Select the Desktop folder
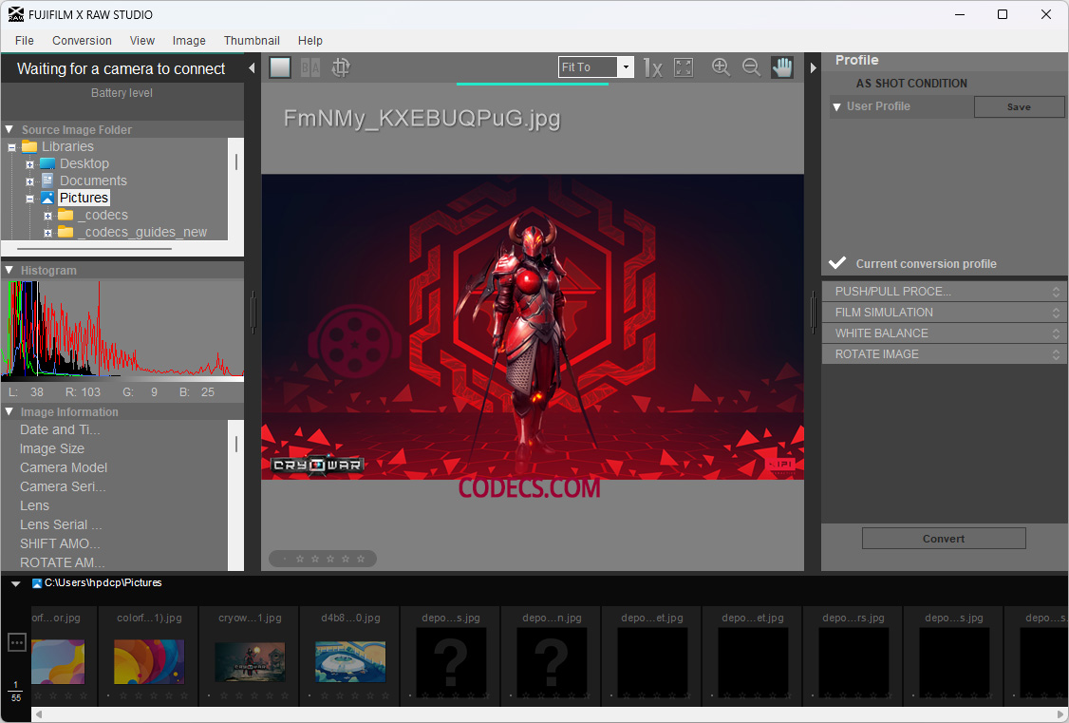 tap(84, 163)
